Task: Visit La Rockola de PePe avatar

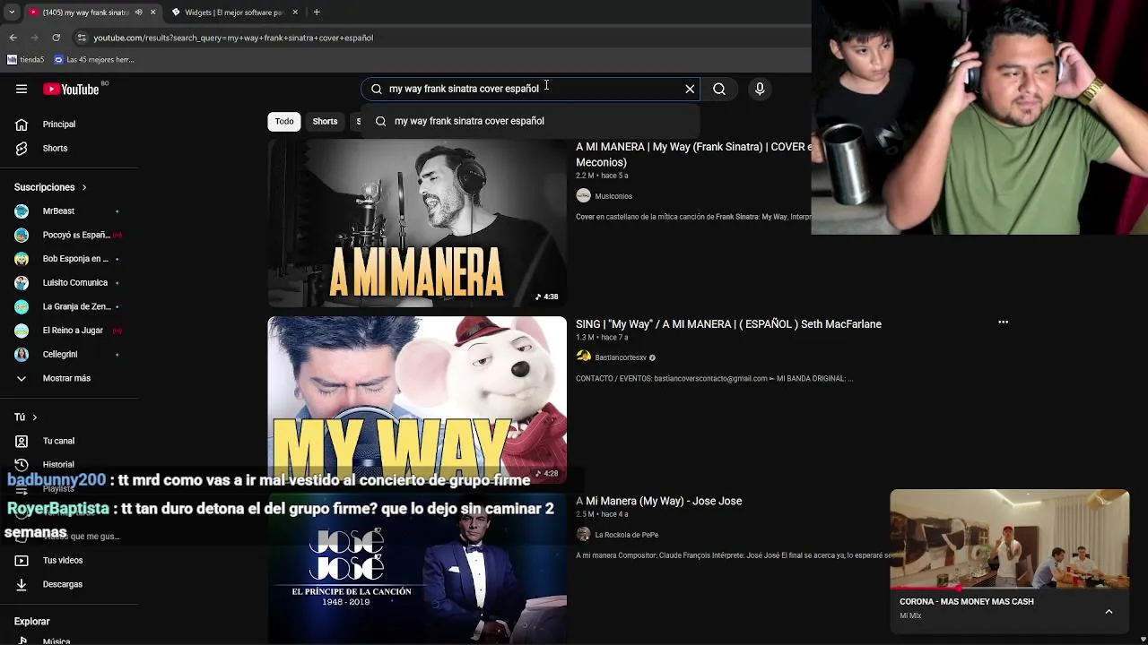Action: (x=584, y=534)
